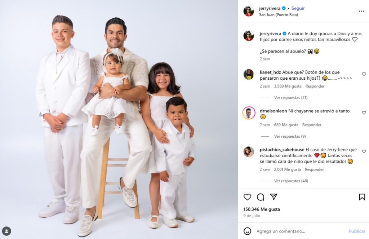Expand Ver respuestas (48)
The image size is (369, 239).
tap(291, 181)
